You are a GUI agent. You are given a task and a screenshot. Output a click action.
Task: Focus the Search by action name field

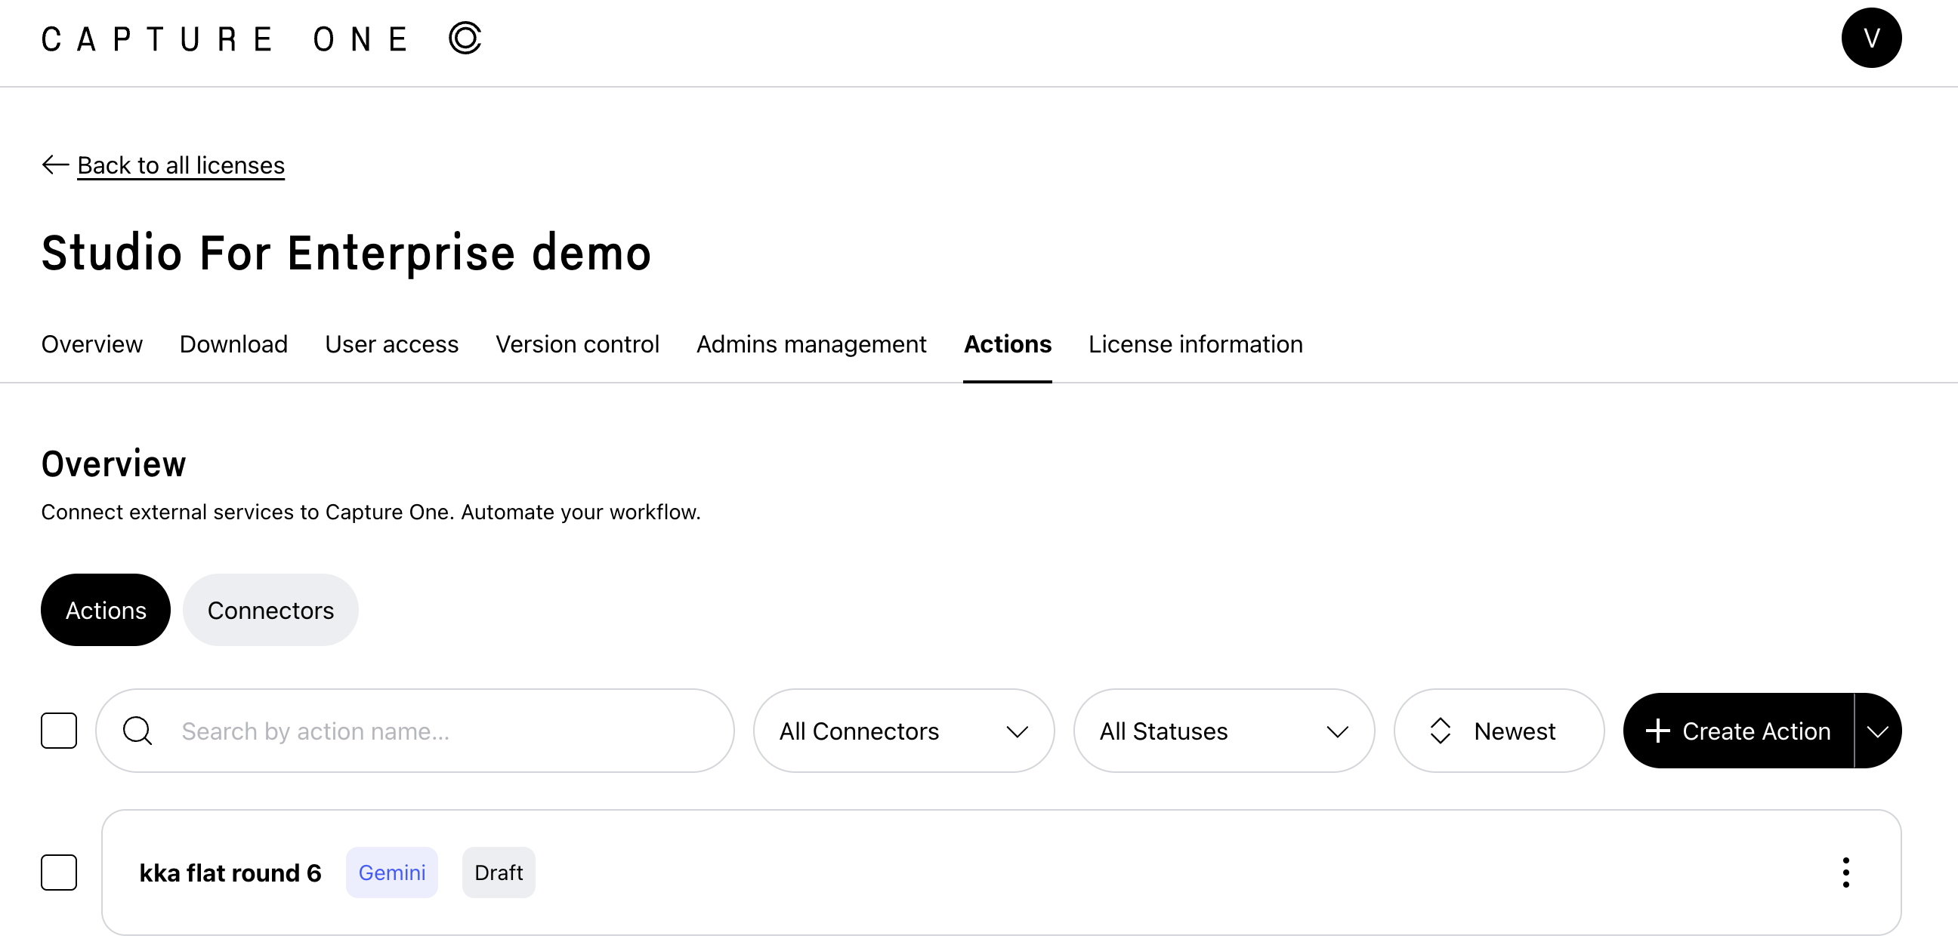click(415, 731)
